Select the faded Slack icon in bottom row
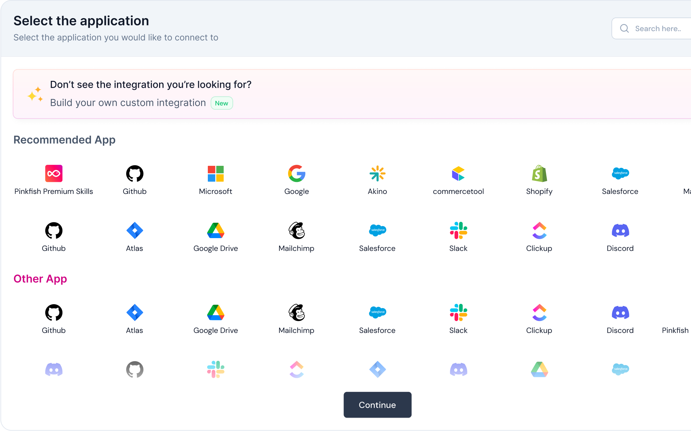This screenshot has height=431, width=691. 216,369
